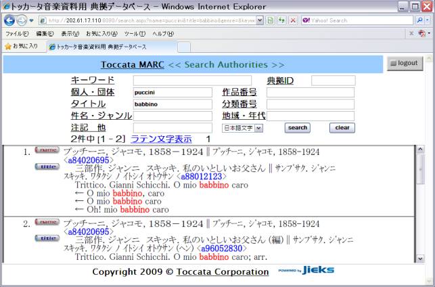Open authority ID link a96052830
Image resolution: width=435 pixels, height=287 pixels.
click(x=222, y=248)
